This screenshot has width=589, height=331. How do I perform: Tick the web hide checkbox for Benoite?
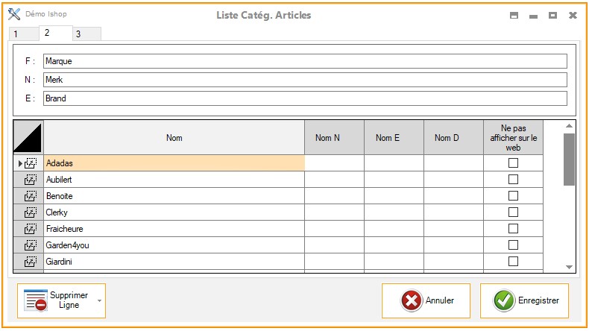[513, 196]
